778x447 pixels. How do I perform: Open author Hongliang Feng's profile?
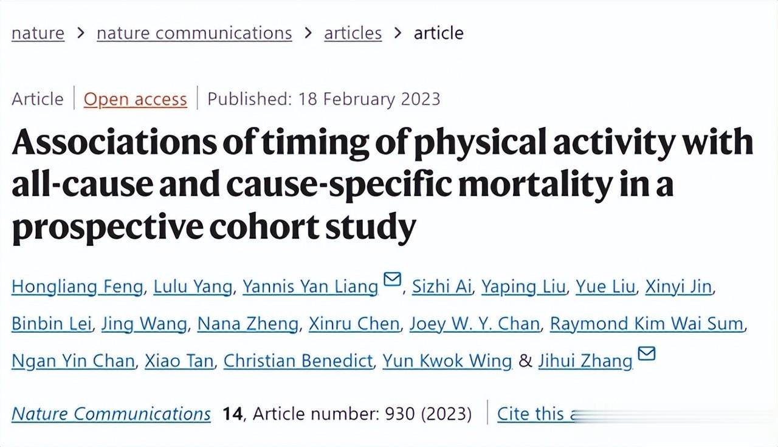78,287
